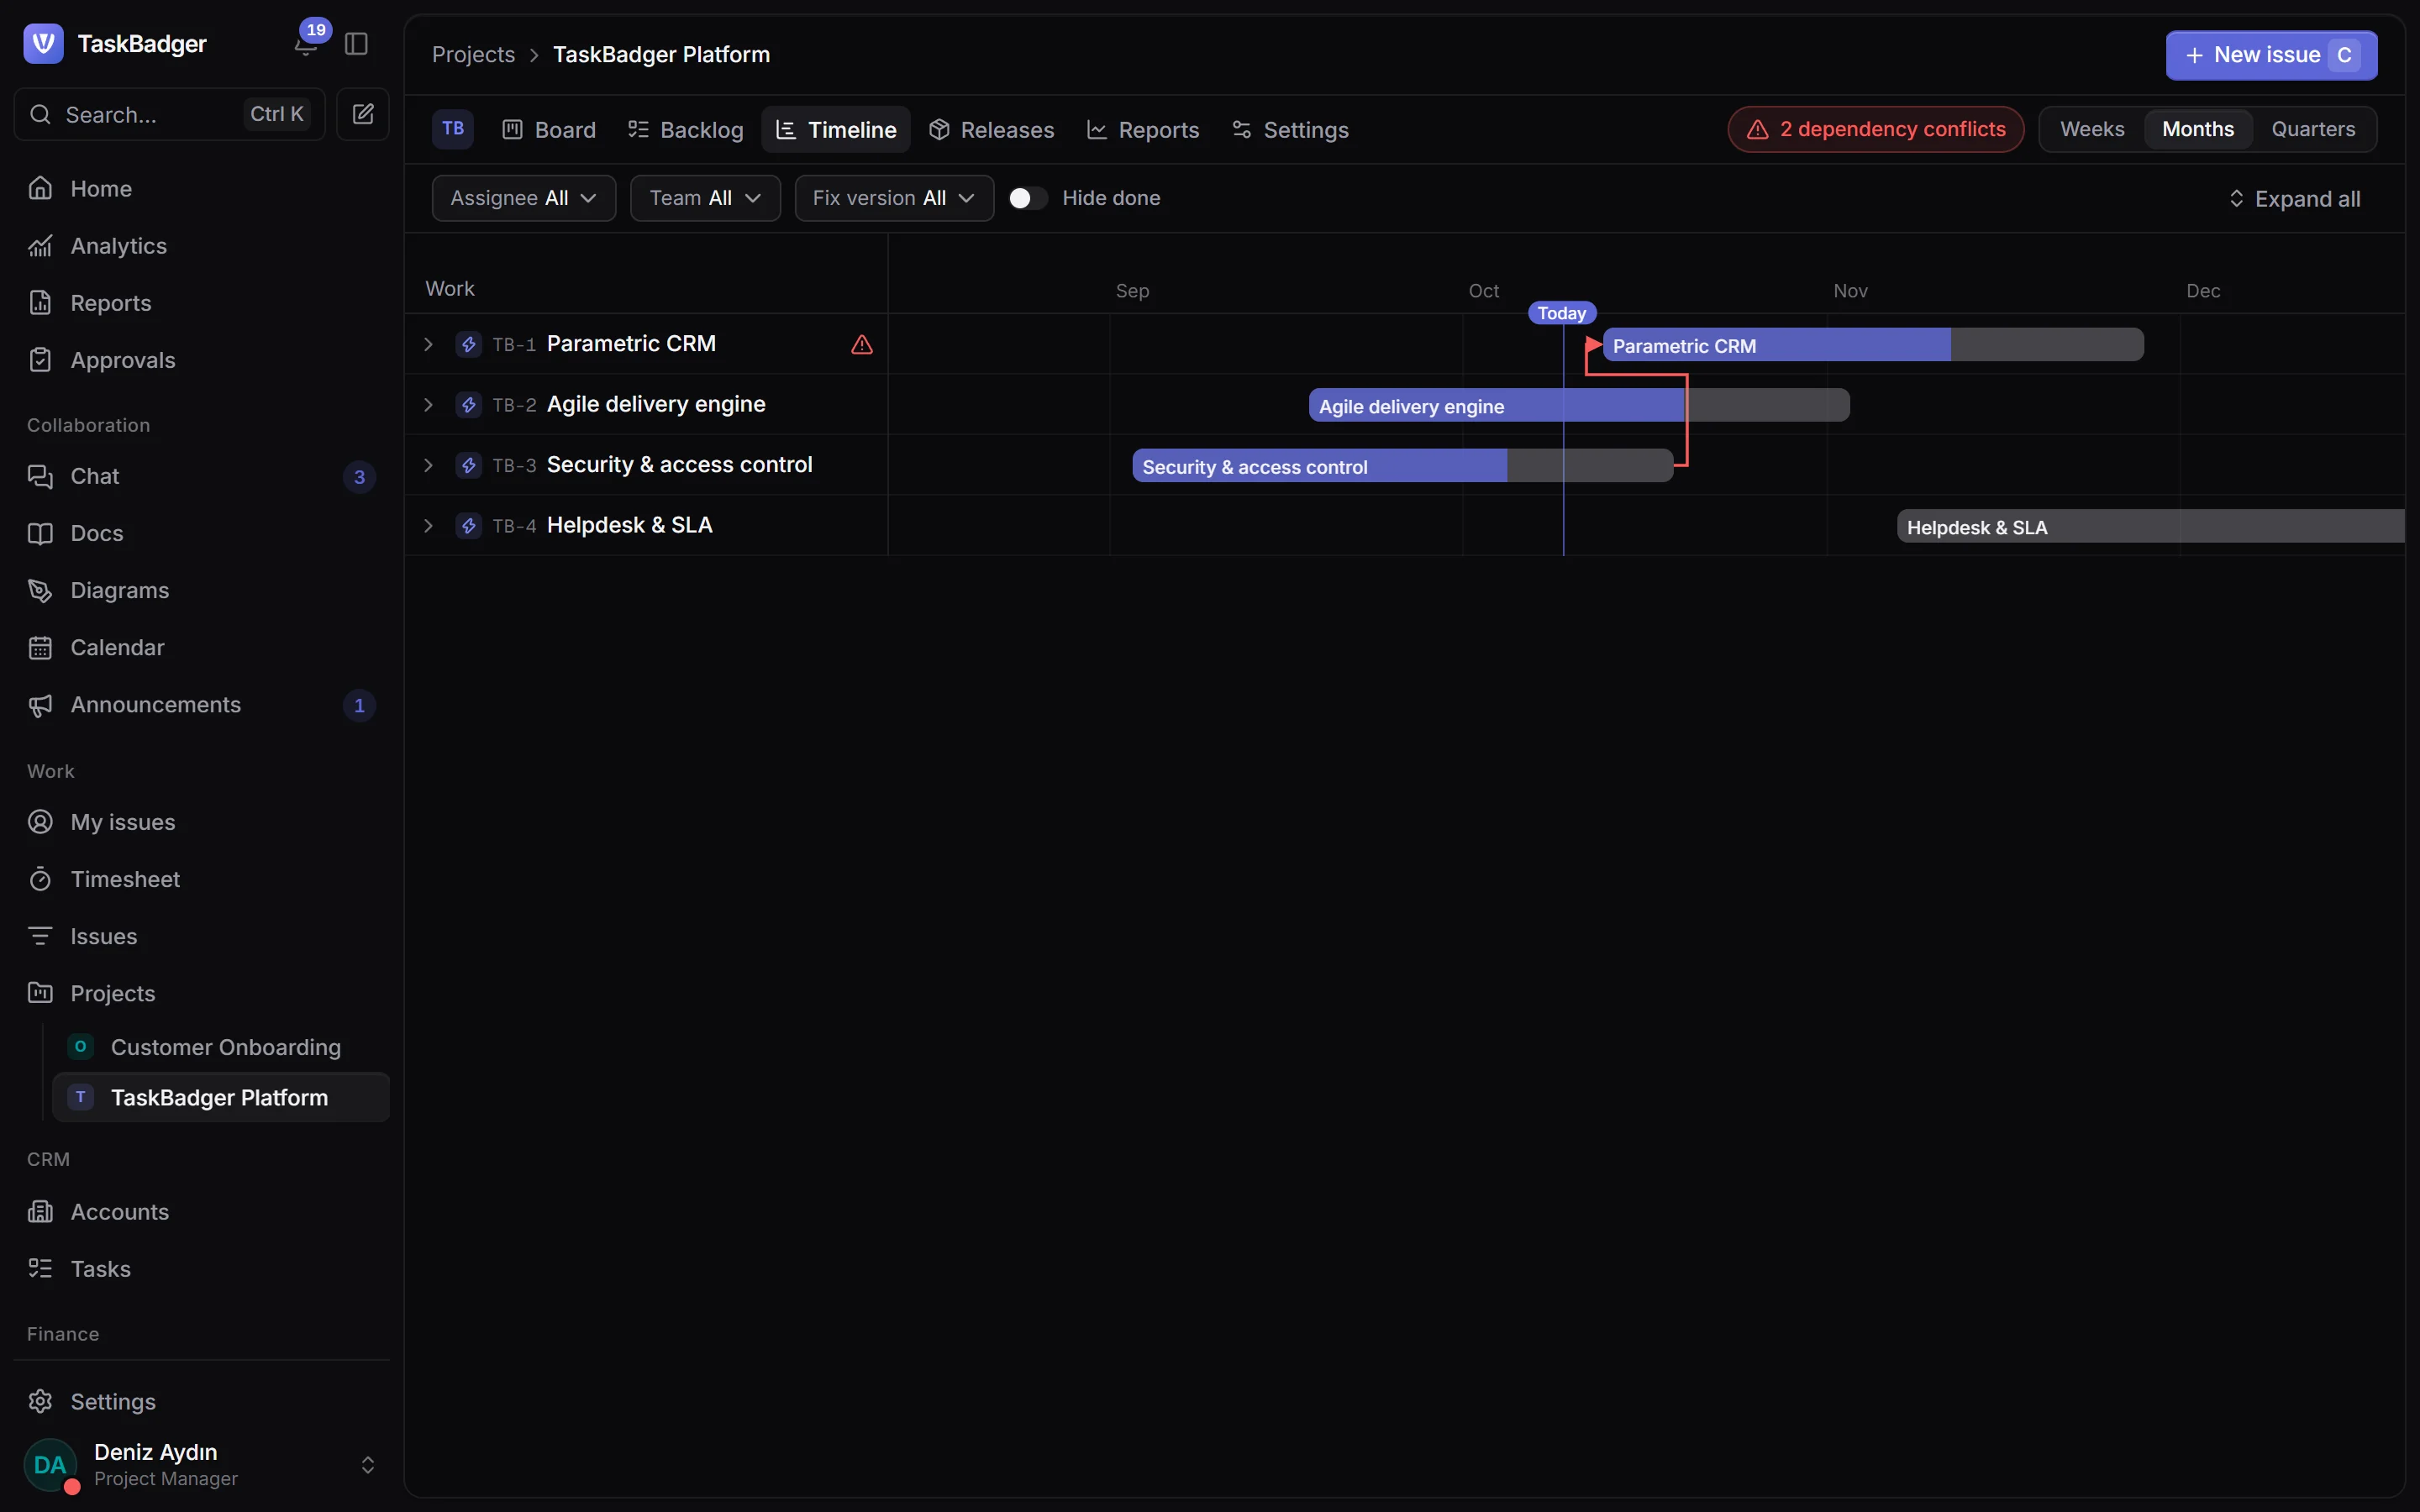Switch timeline scale to Quarters
2420x1512 pixels.
click(x=2313, y=129)
